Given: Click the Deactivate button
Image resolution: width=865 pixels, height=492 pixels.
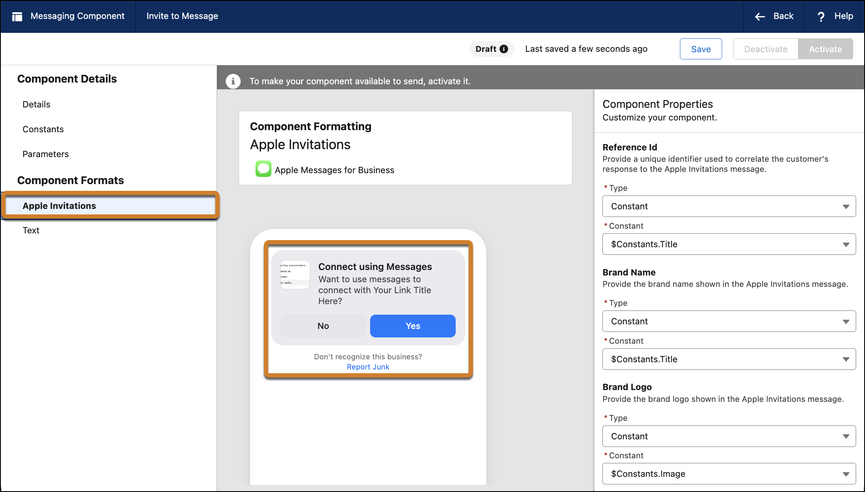Looking at the screenshot, I should [766, 49].
